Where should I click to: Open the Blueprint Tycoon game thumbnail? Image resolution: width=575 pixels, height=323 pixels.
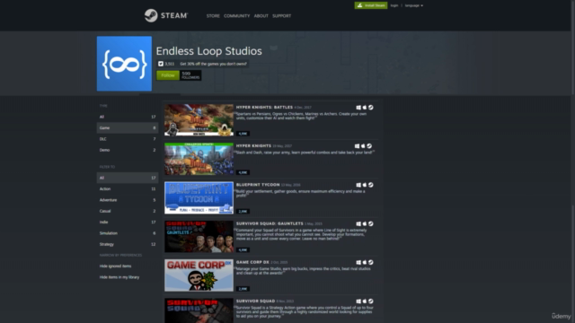click(199, 197)
